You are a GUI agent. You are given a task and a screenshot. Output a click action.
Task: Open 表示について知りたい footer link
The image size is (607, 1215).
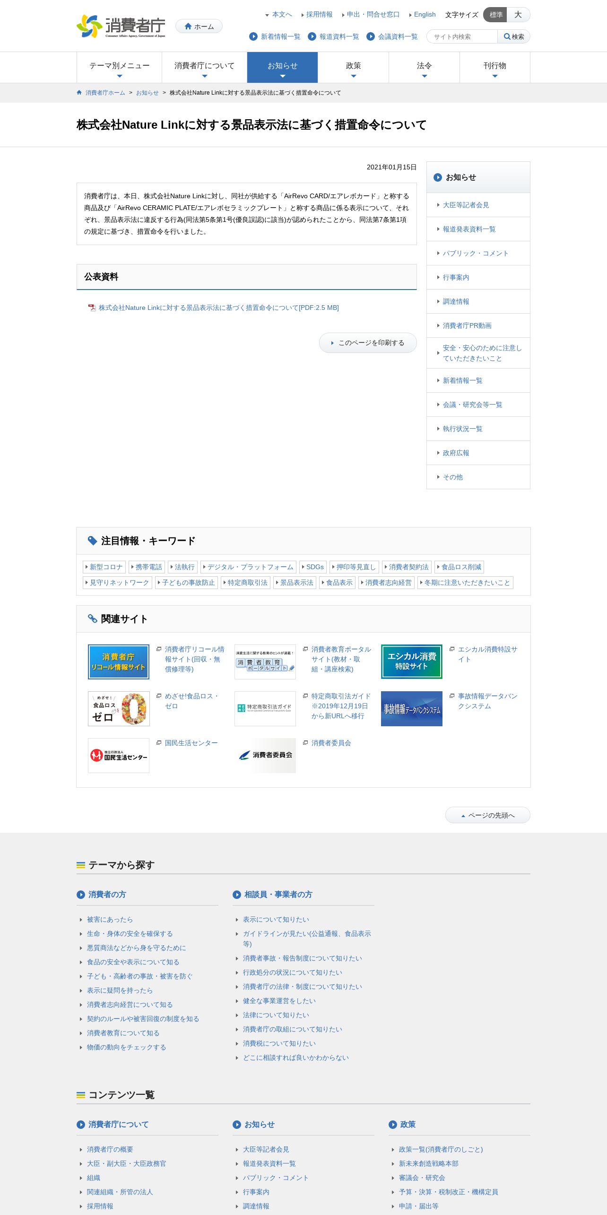pyautogui.click(x=276, y=919)
